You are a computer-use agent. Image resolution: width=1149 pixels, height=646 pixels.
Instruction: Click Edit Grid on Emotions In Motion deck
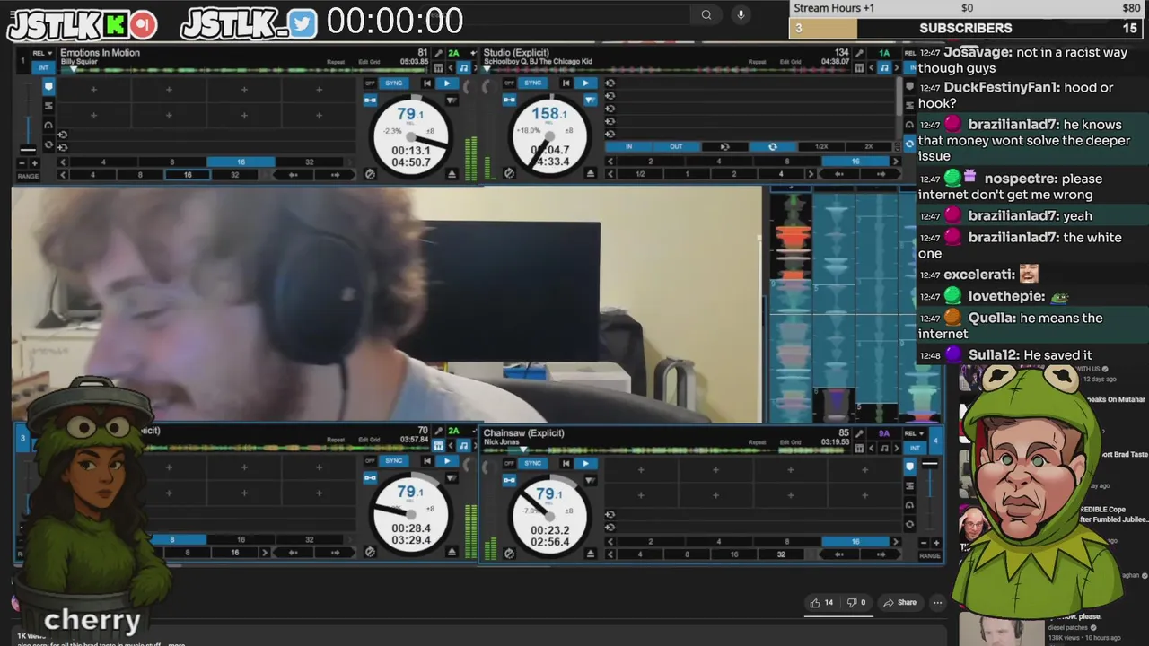tap(369, 61)
